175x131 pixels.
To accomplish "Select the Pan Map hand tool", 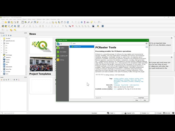I will click(23, 22).
